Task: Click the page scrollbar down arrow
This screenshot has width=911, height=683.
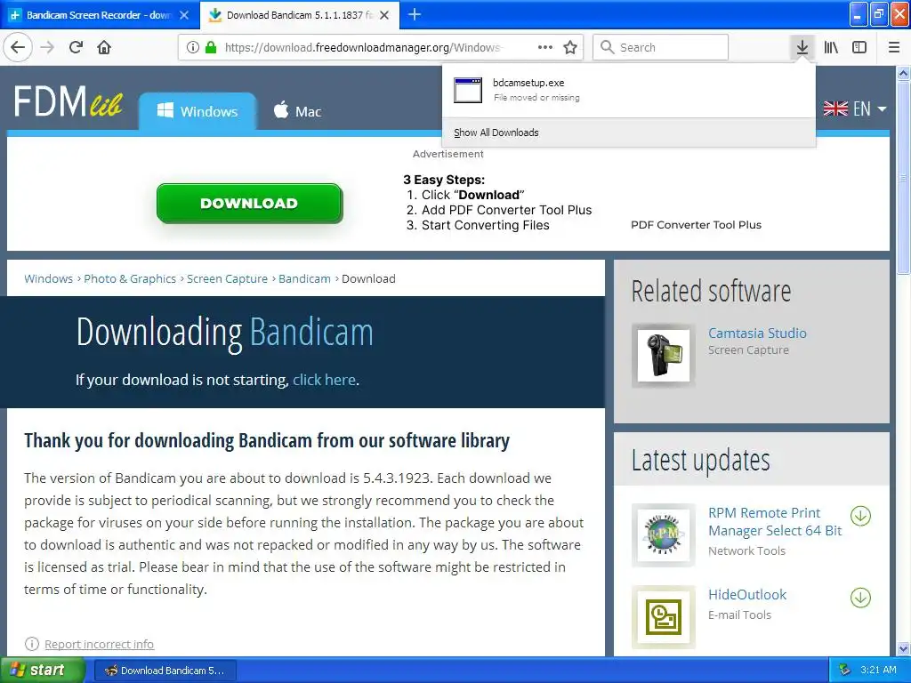Action: 904,648
